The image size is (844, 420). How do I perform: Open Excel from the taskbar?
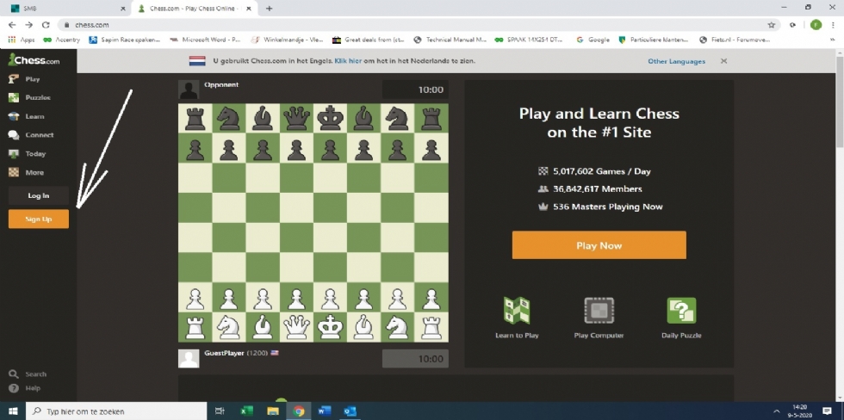coord(246,411)
